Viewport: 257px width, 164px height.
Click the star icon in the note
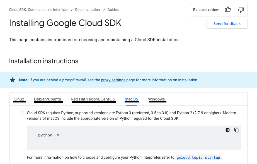coord(13,80)
